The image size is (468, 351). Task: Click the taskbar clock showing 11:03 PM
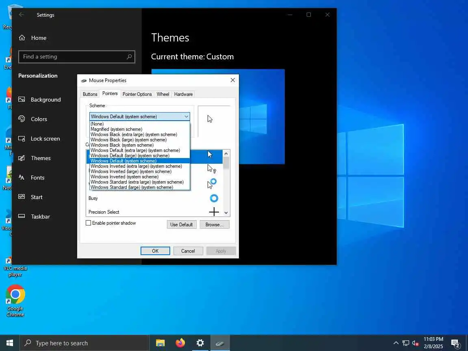(433, 343)
